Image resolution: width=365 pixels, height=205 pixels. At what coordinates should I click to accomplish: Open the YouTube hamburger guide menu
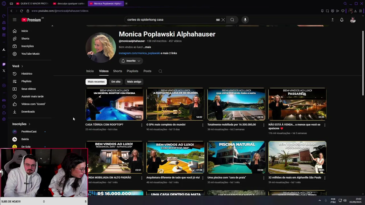click(x=15, y=20)
